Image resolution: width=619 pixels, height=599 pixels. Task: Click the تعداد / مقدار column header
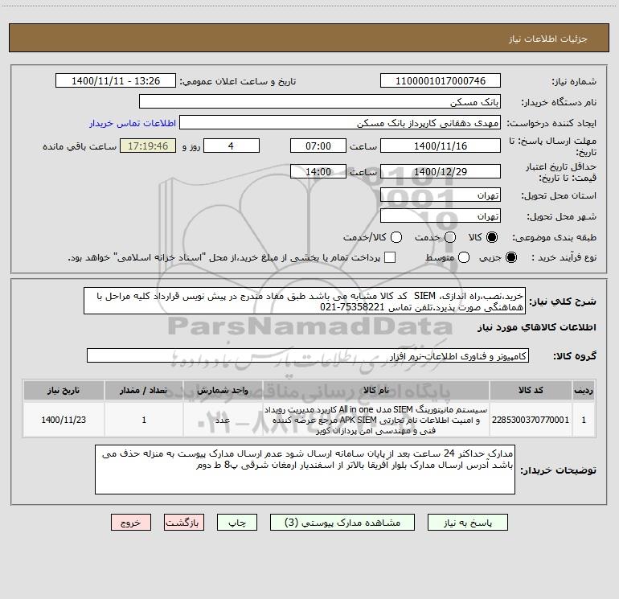pos(144,390)
